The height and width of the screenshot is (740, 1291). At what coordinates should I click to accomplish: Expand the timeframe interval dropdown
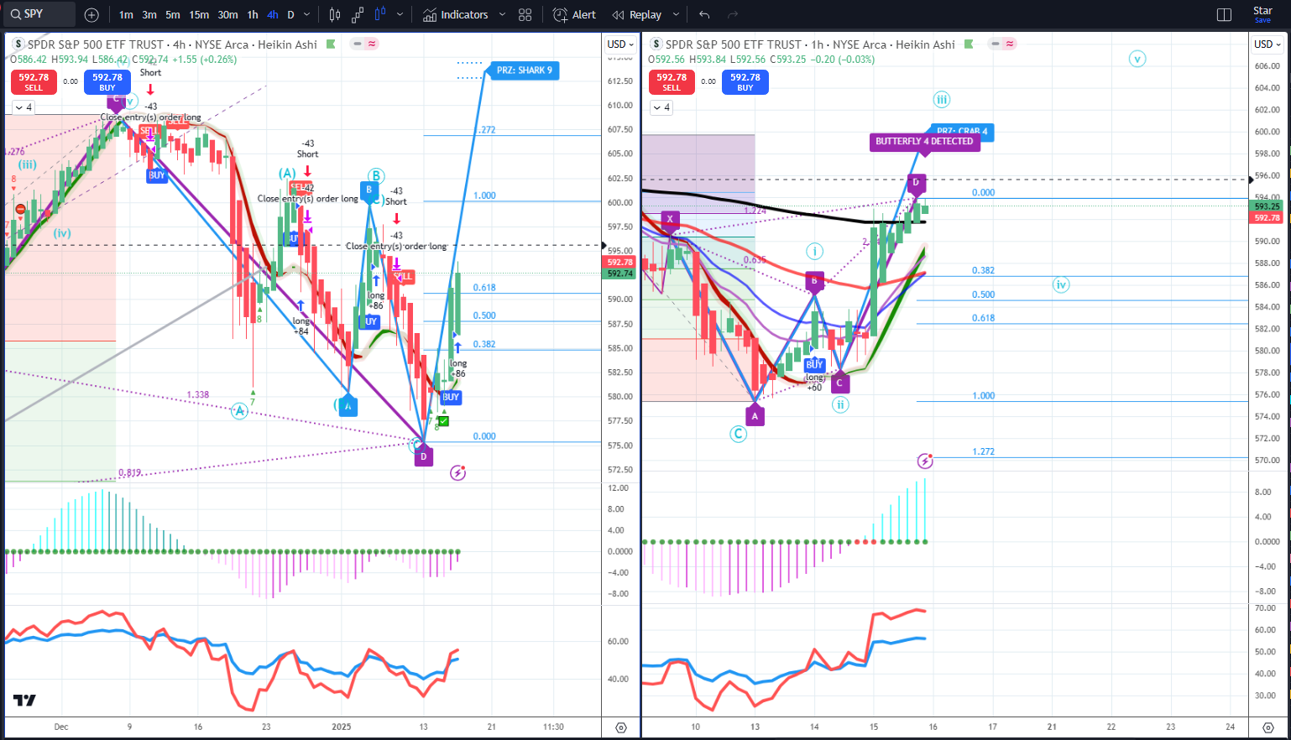click(x=306, y=14)
